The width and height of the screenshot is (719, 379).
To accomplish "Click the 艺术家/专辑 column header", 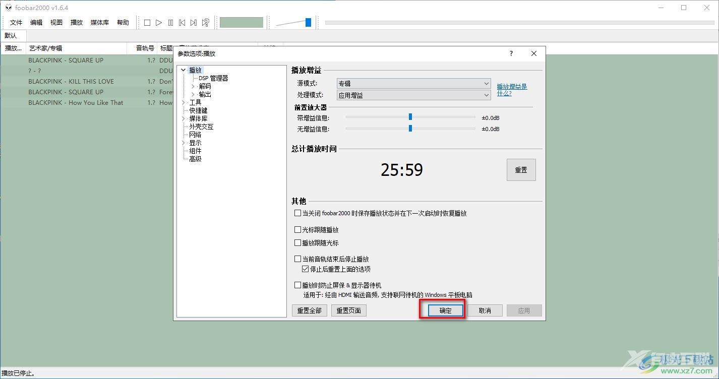I will coord(77,48).
